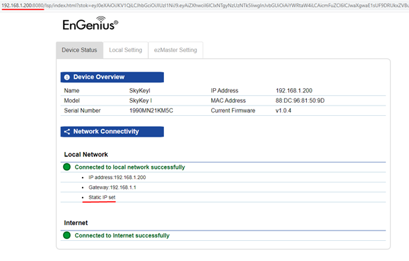
Task: Click the EnGenius logo
Action: 90,24
